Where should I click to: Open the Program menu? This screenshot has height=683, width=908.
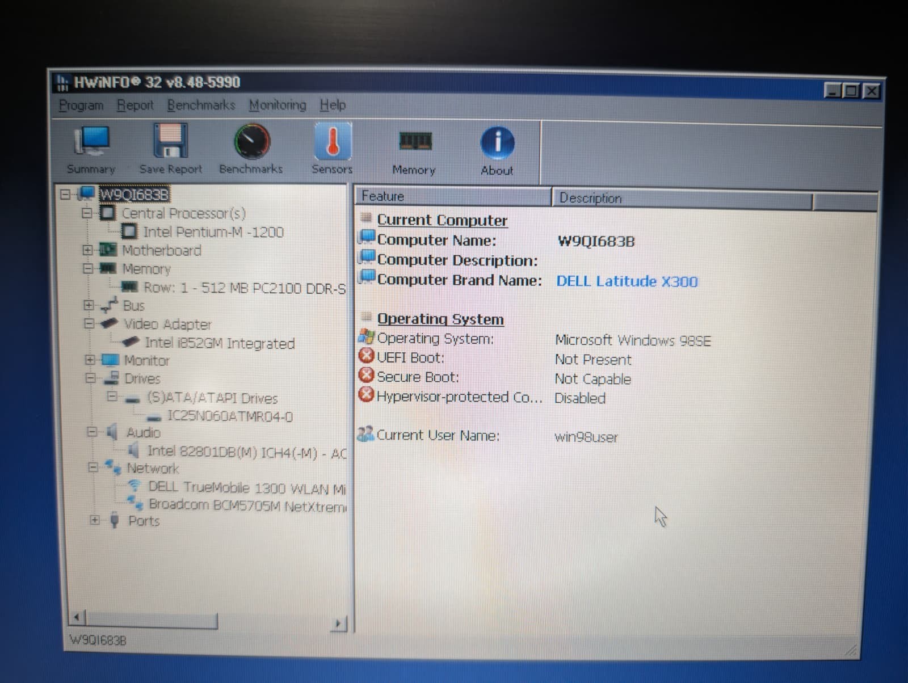(x=81, y=106)
